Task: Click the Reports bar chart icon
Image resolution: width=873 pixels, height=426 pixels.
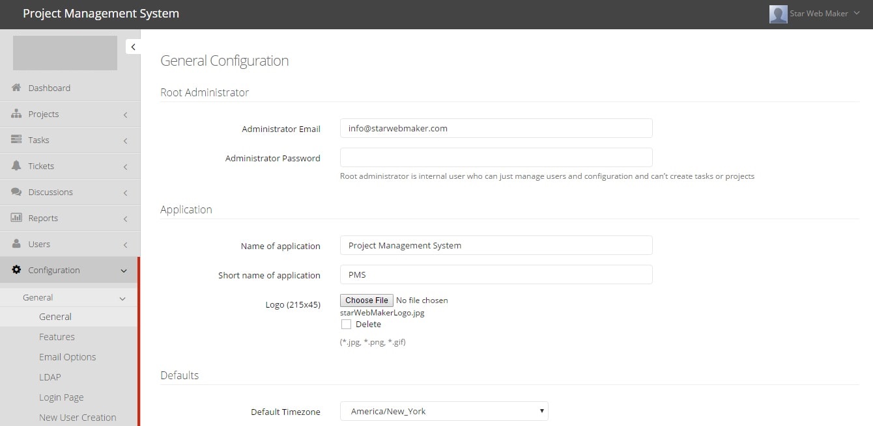Action: [x=16, y=218]
